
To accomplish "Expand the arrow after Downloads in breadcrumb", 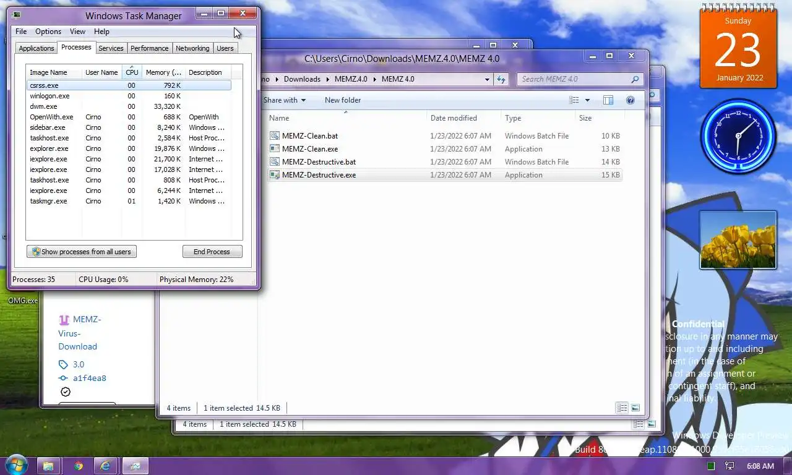I will [x=327, y=79].
